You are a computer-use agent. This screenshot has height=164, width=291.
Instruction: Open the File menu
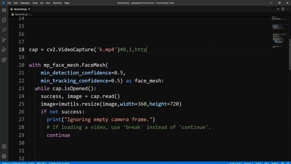tap(9, 3)
